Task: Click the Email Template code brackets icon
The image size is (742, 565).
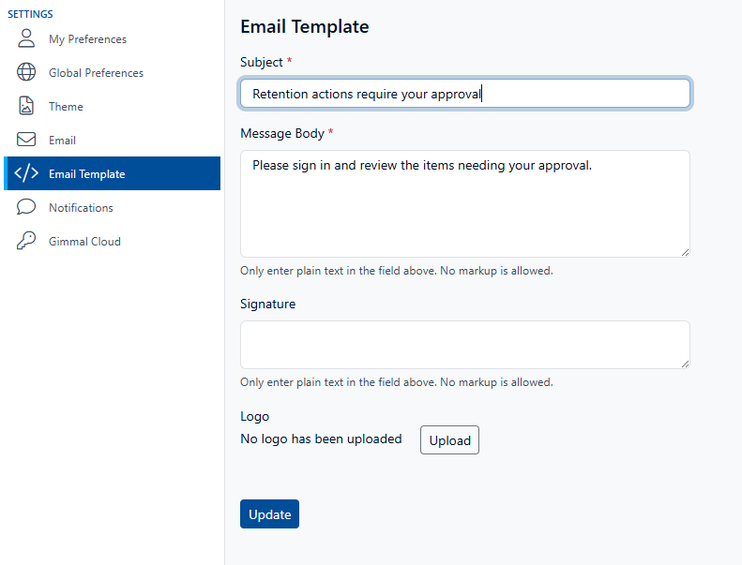Action: [26, 174]
